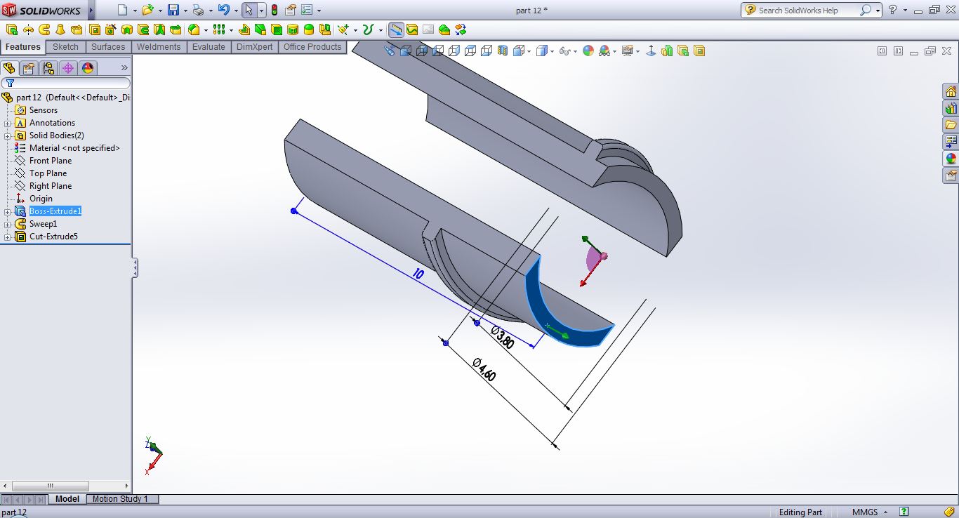
Task: Expand the Cut-Extrude5 feature node
Action: pyautogui.click(x=8, y=237)
